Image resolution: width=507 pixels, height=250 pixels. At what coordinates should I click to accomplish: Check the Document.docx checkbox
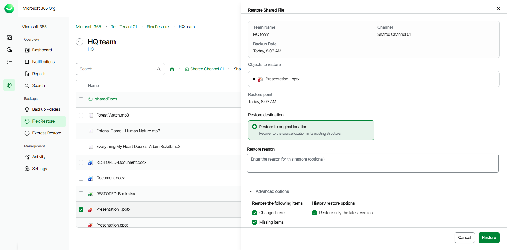[81, 178]
